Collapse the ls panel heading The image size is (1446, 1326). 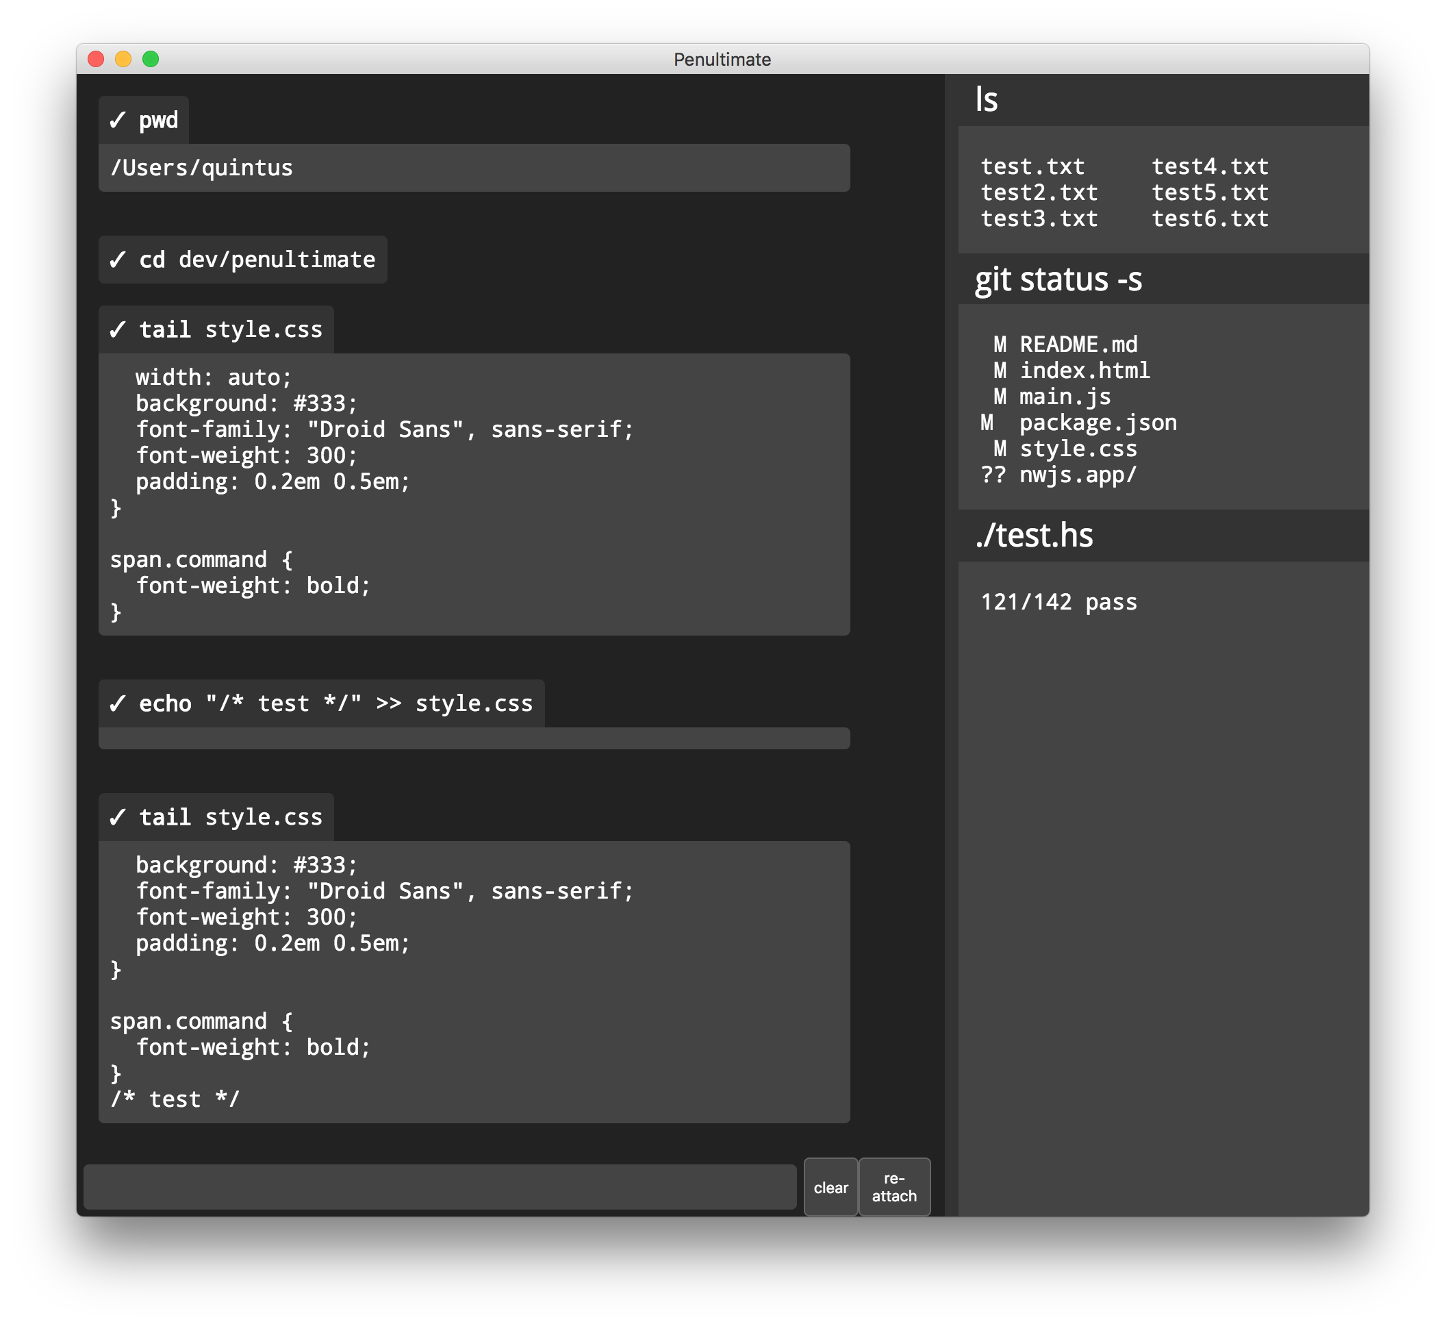(x=986, y=100)
